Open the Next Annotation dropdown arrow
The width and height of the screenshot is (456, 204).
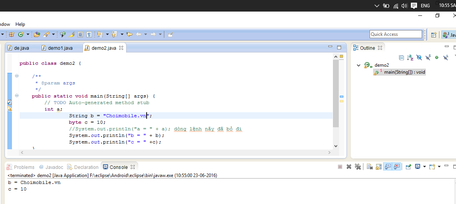click(x=107, y=34)
